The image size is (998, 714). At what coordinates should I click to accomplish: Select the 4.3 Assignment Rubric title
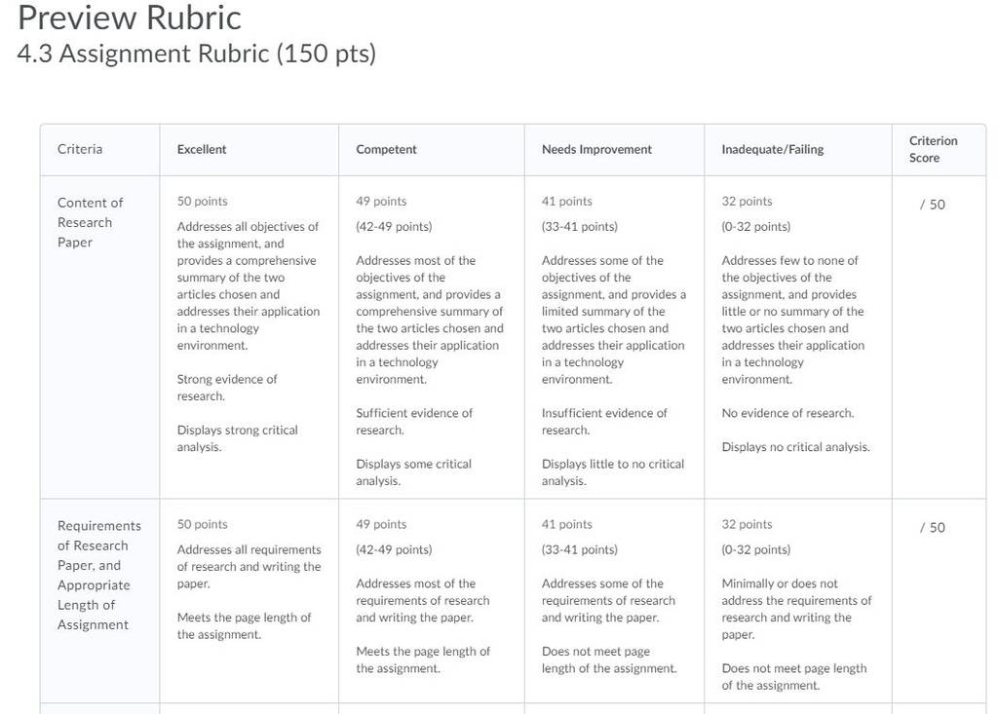(x=197, y=54)
